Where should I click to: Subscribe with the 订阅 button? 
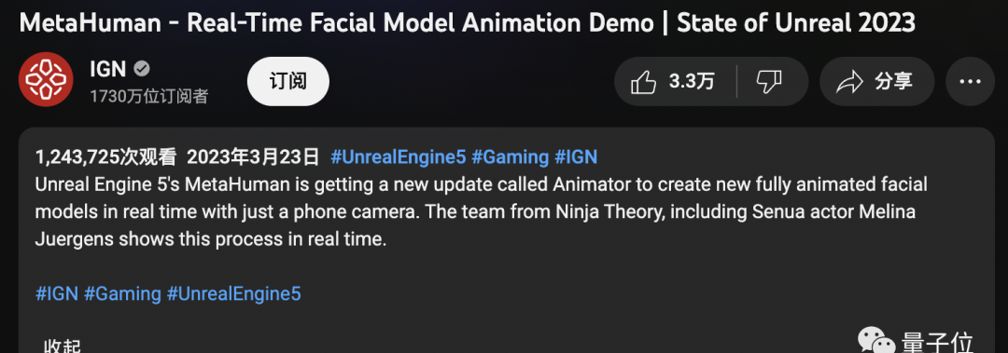(x=288, y=82)
